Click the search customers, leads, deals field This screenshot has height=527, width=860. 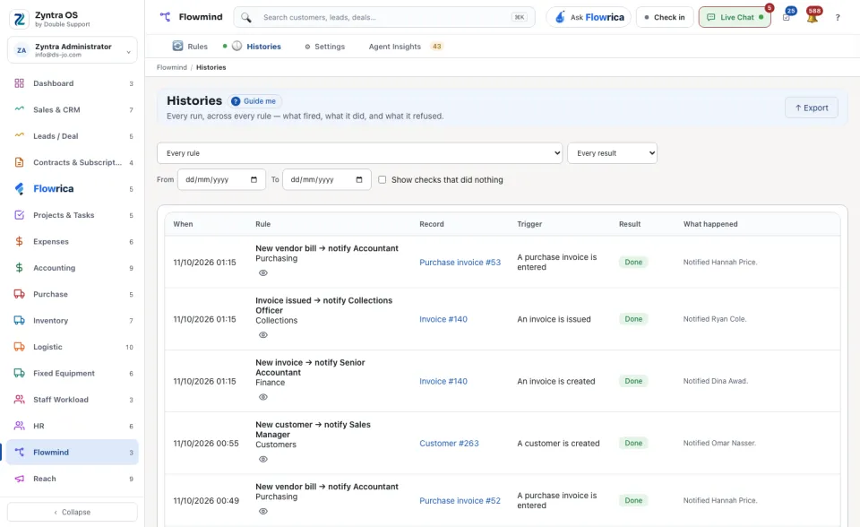384,18
